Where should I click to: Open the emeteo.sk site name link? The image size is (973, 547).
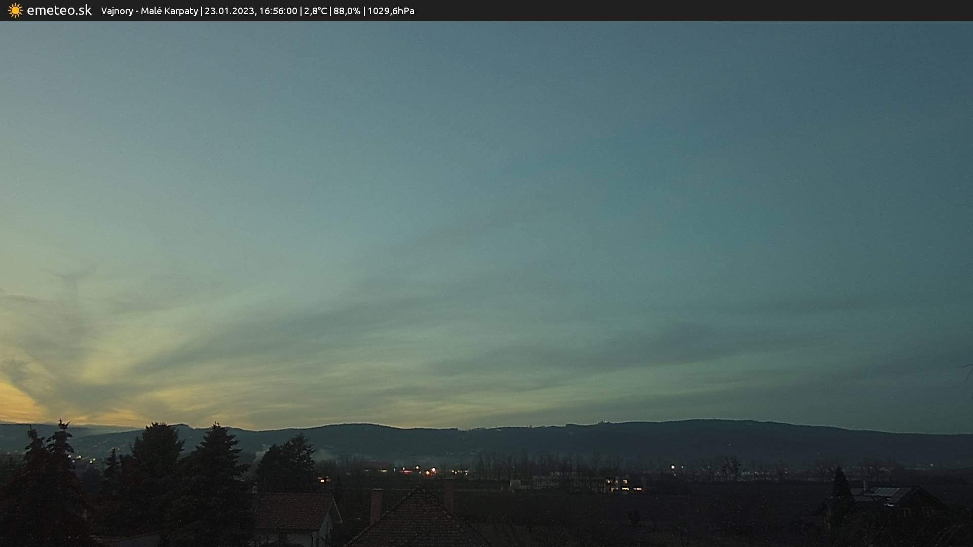59,10
